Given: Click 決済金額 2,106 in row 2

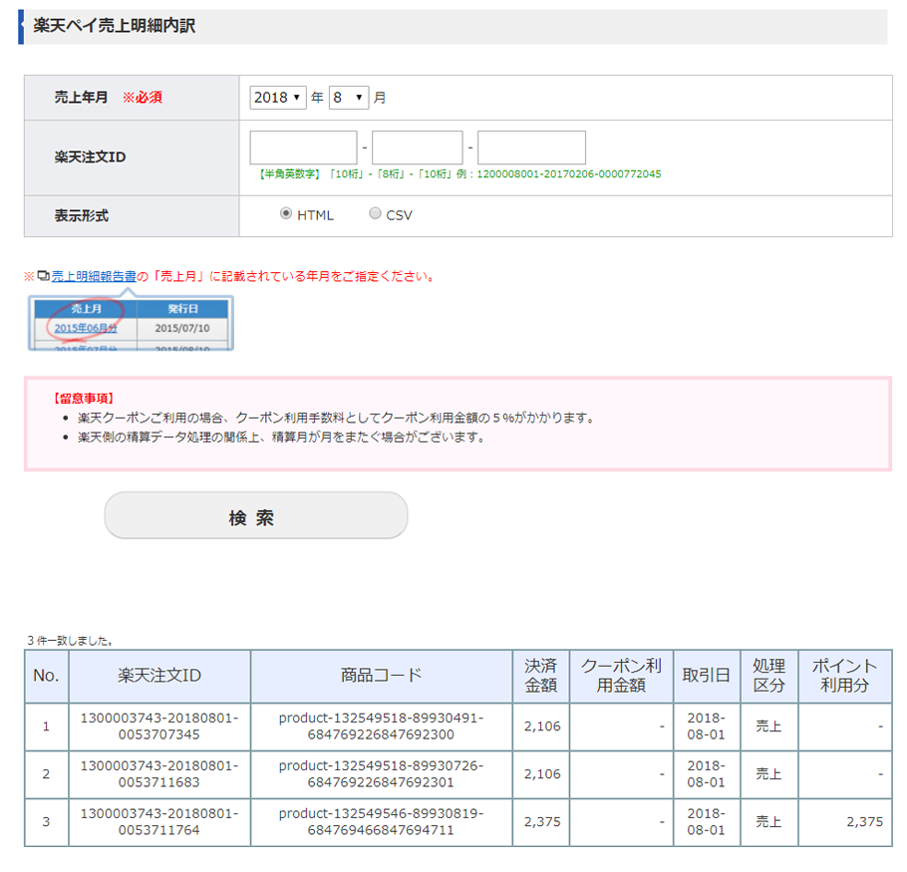Looking at the screenshot, I should pyautogui.click(x=542, y=775).
